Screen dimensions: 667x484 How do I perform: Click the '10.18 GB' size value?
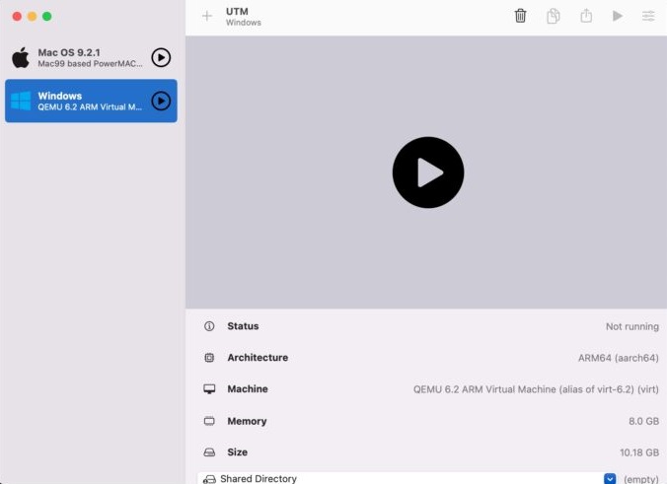point(639,452)
